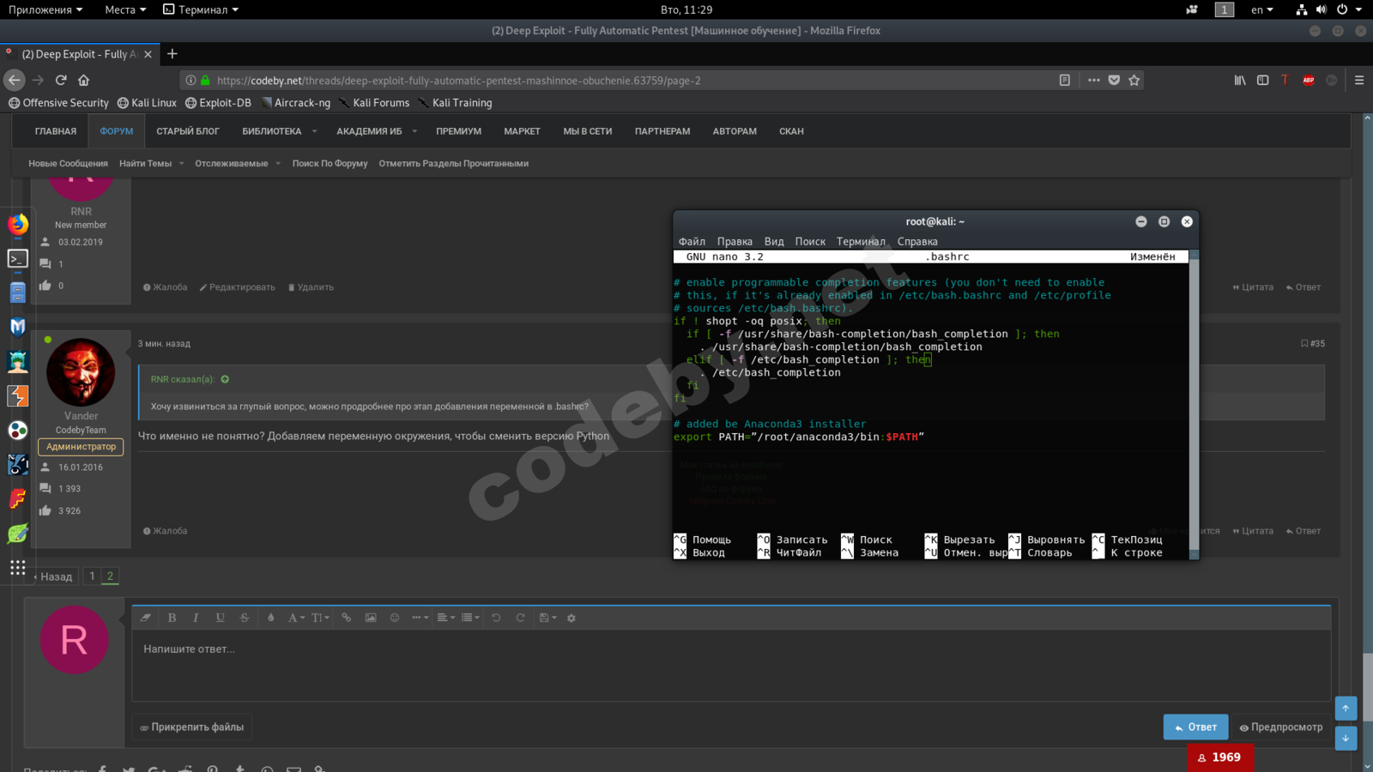
Task: Save page to Pocket
Action: click(x=1114, y=80)
